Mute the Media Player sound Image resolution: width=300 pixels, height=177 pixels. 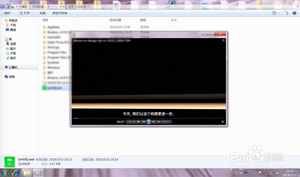(x=159, y=122)
